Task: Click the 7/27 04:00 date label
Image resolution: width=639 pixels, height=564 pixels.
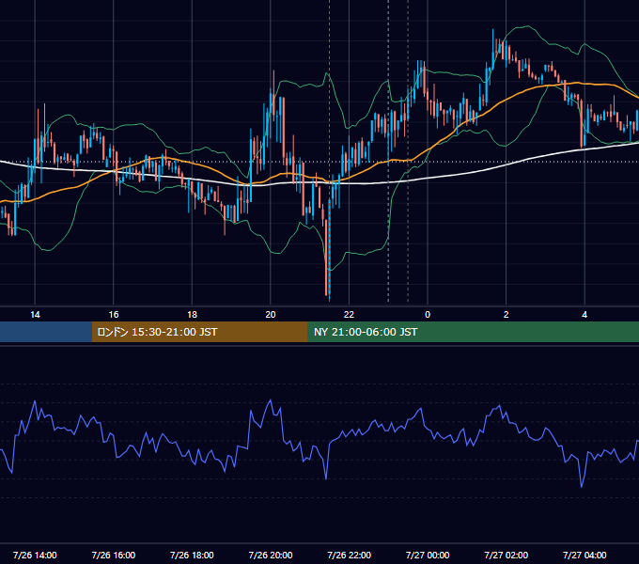Action: click(x=584, y=555)
